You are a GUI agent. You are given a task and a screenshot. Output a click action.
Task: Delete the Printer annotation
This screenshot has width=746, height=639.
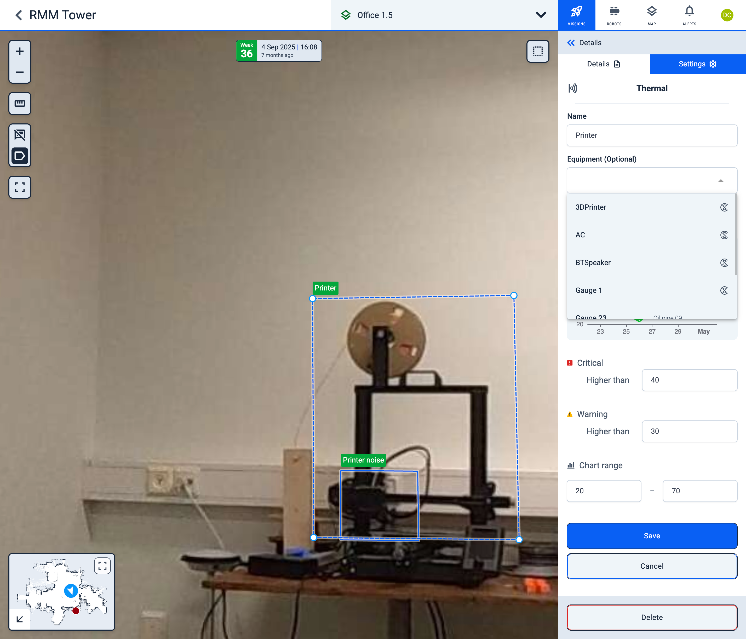coord(652,617)
